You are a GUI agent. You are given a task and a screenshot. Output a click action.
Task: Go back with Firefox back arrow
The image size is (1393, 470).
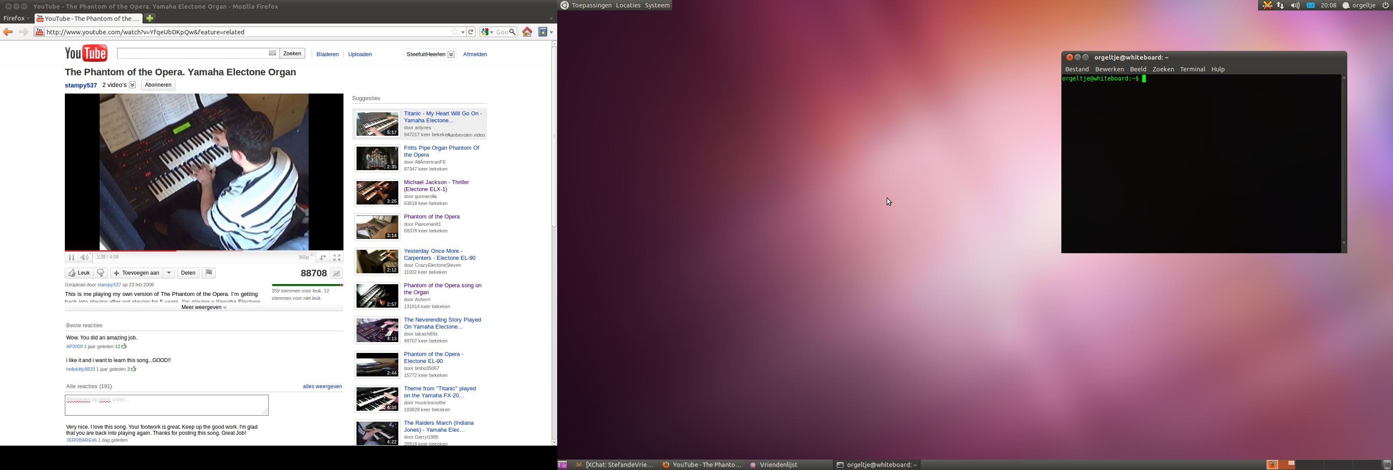(8, 32)
